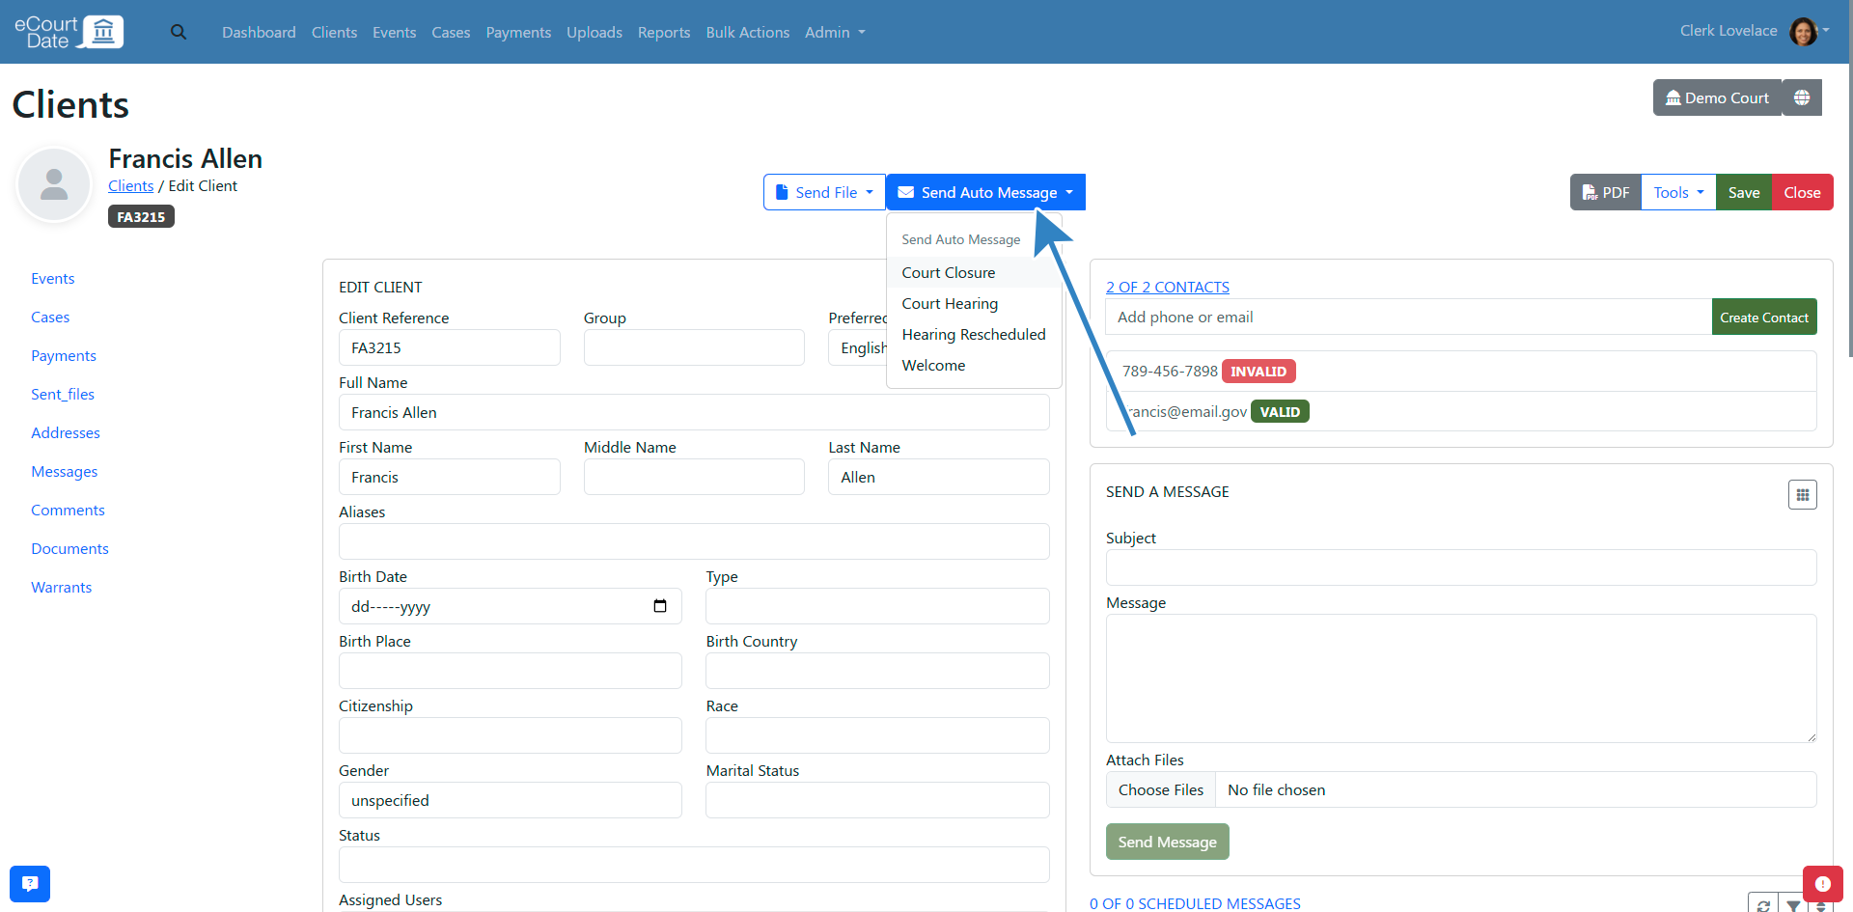The height and width of the screenshot is (912, 1853).
Task: Open the Tools dropdown
Action: (x=1678, y=192)
